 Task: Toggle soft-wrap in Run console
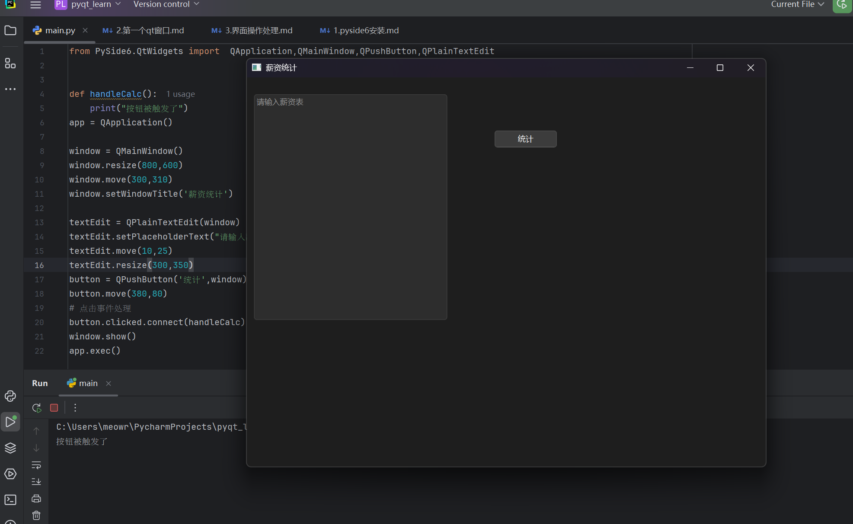click(36, 465)
